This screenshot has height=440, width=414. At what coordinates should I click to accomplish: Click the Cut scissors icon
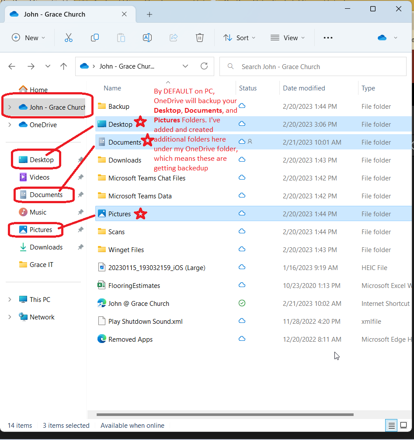click(x=69, y=38)
